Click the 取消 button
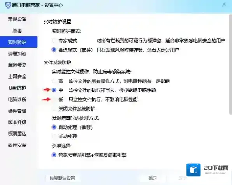This screenshot has width=232, height=185. tap(183, 178)
